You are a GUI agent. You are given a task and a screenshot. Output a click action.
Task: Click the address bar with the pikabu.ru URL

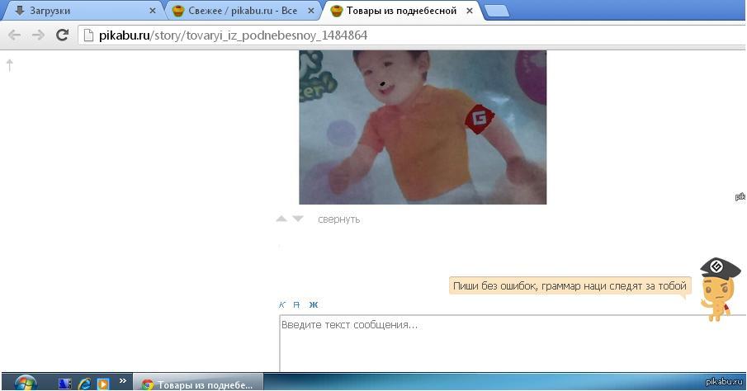tap(330, 35)
